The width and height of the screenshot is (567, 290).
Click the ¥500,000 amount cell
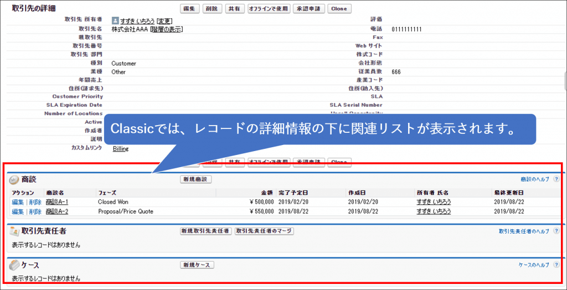click(x=261, y=202)
